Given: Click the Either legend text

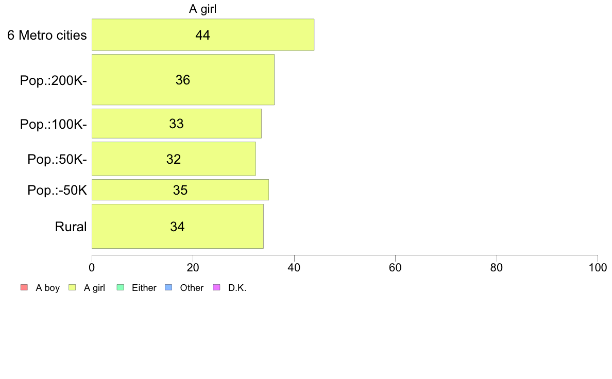Looking at the screenshot, I should tap(144, 288).
